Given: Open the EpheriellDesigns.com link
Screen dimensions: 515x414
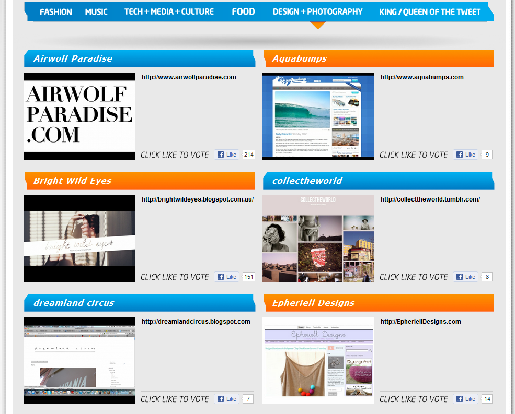Looking at the screenshot, I should (421, 322).
